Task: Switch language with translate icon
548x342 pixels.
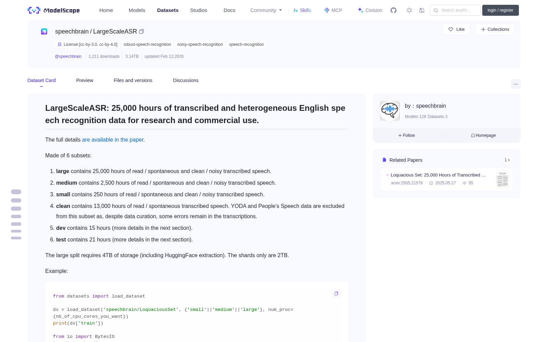Action: 422,10
